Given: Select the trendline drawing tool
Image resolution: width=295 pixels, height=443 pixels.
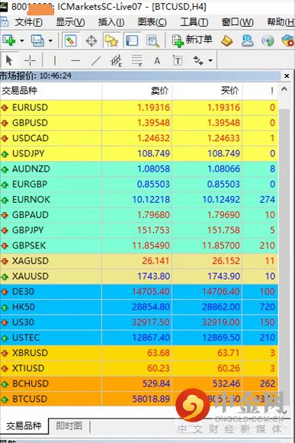Looking at the screenshot, I should pyautogui.click(x=96, y=60).
